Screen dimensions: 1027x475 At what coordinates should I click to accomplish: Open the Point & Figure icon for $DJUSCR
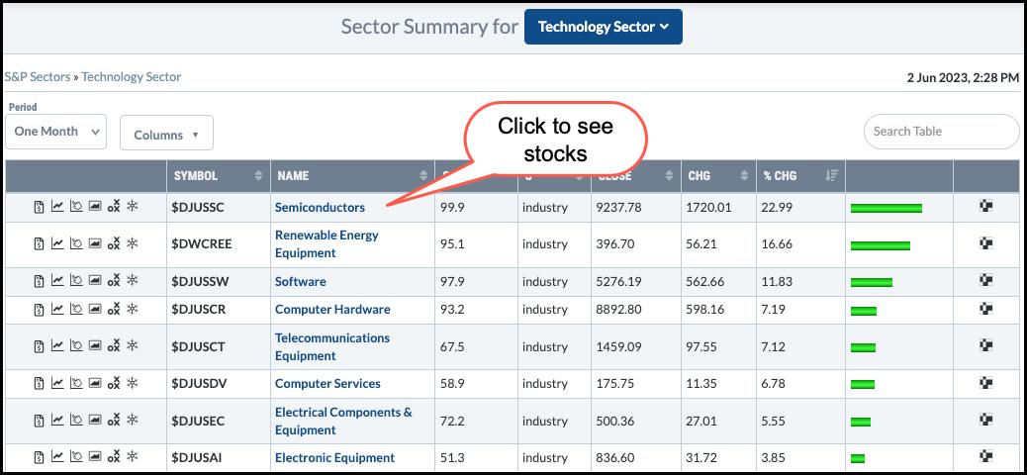[114, 309]
